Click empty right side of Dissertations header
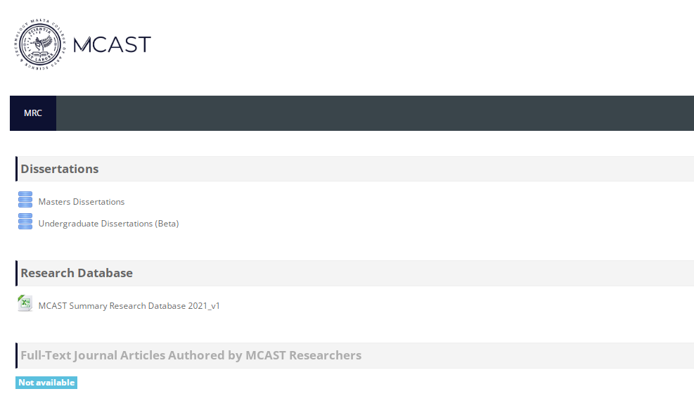The width and height of the screenshot is (694, 408). pos(492,169)
